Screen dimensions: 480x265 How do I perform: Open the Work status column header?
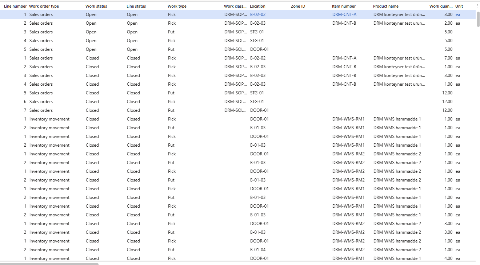pos(96,6)
